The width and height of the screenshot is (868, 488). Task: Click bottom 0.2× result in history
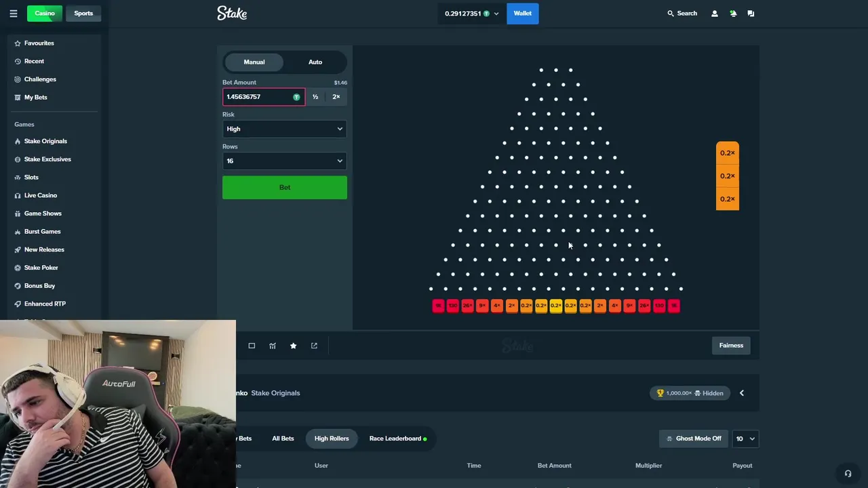tap(728, 199)
